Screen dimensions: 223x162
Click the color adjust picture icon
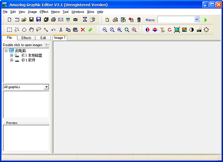click(x=184, y=30)
